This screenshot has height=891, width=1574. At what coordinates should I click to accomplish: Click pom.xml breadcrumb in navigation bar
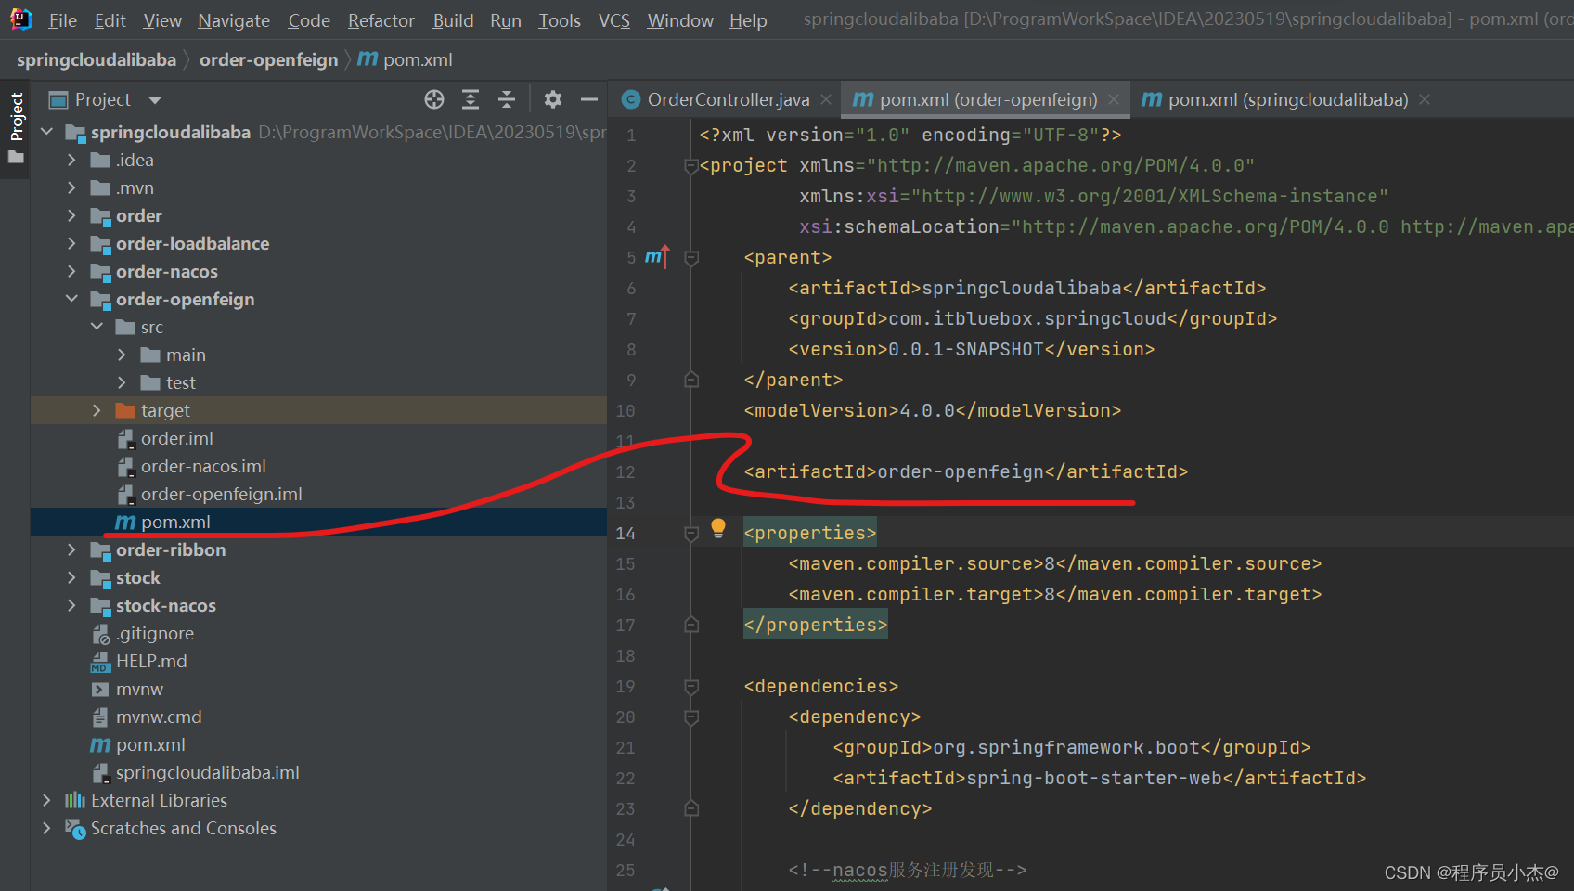[406, 59]
